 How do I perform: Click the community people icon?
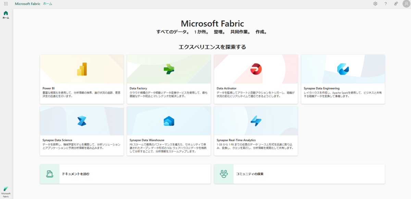pos(224,174)
